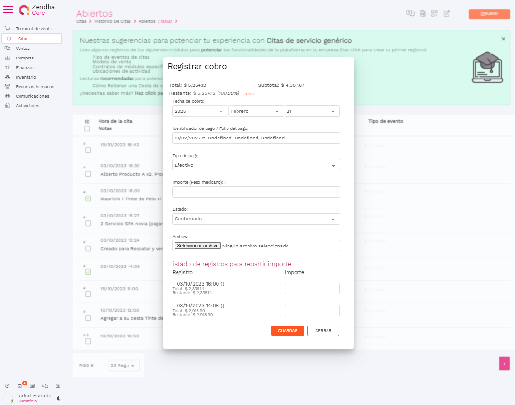Image resolution: width=515 pixels, height=405 pixels.
Task: Open the Tipo de pago dropdown
Action: [x=256, y=165]
